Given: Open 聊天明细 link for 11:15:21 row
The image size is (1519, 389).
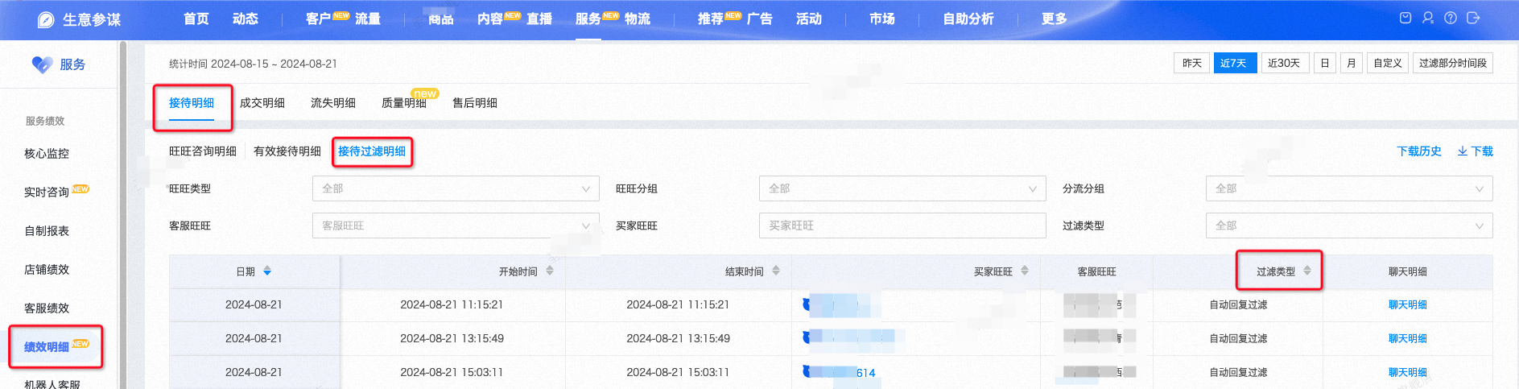Looking at the screenshot, I should [x=1408, y=305].
